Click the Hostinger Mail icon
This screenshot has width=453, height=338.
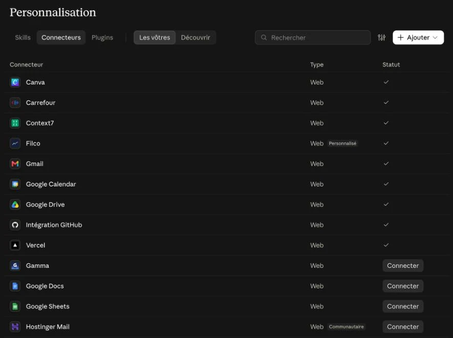tap(15, 327)
